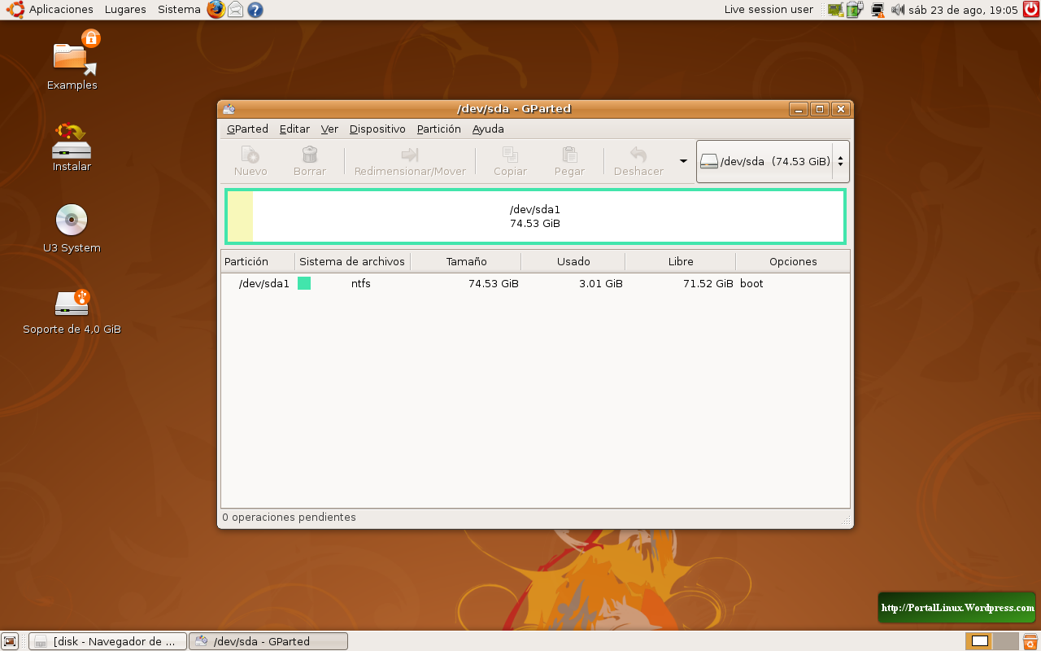Open the Instalar desktop icon
The height and width of the screenshot is (651, 1041).
72,146
